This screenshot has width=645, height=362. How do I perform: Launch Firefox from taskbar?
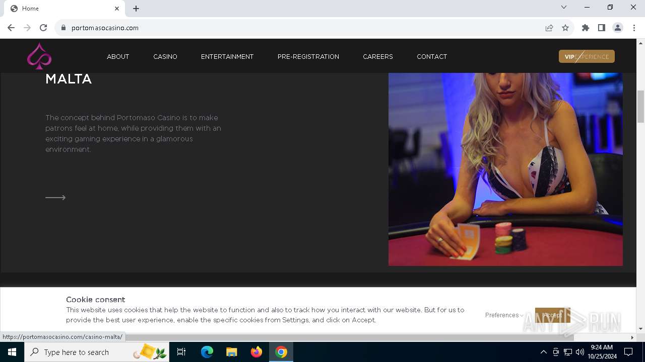pyautogui.click(x=256, y=352)
